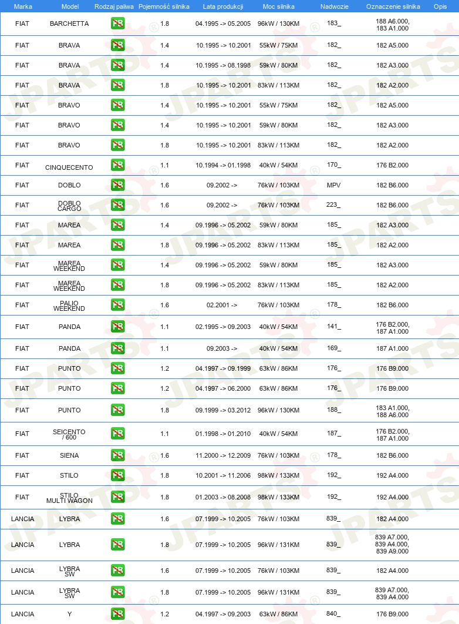Click fuel icon for STILO 10.2001 row
Screen dimensions: 459x624
[x=117, y=475]
